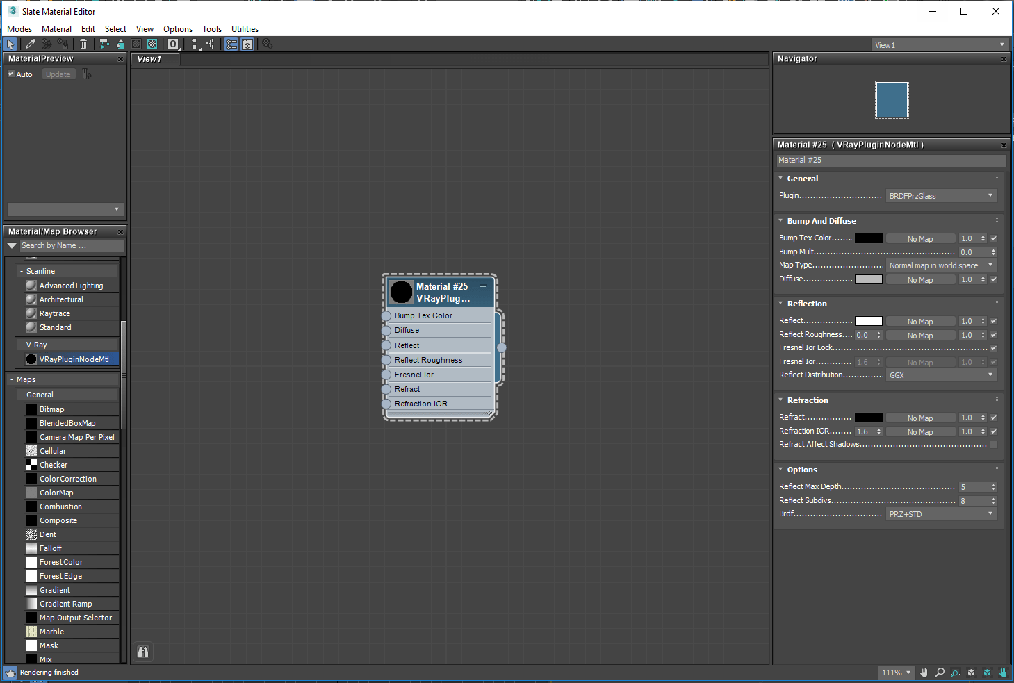
Task: Collapse the Bump And Diffuse rollout
Action: pos(821,221)
